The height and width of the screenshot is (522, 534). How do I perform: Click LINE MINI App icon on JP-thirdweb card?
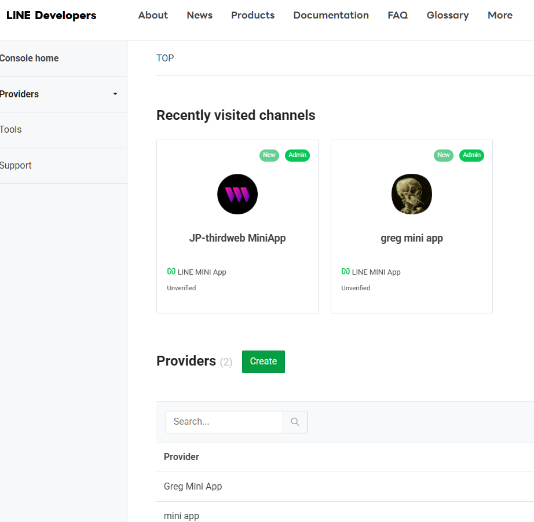pos(171,271)
